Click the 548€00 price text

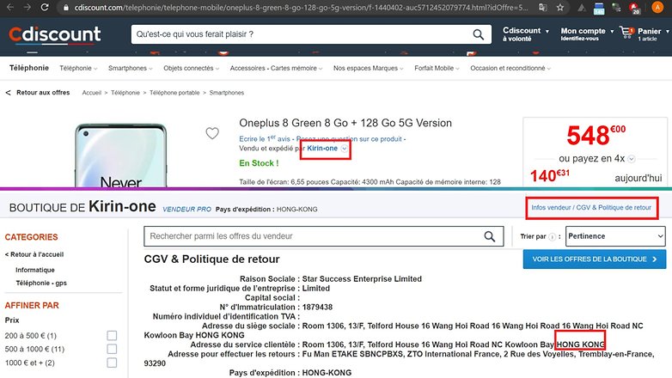click(x=596, y=135)
